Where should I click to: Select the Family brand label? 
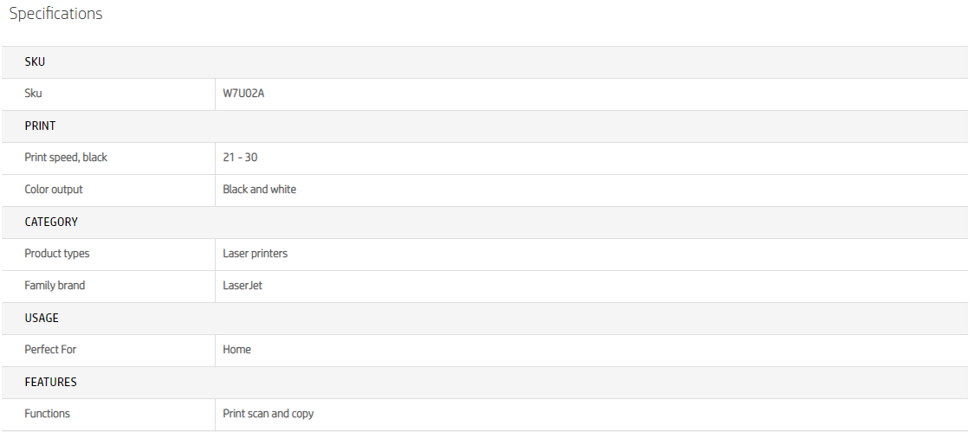pos(55,286)
